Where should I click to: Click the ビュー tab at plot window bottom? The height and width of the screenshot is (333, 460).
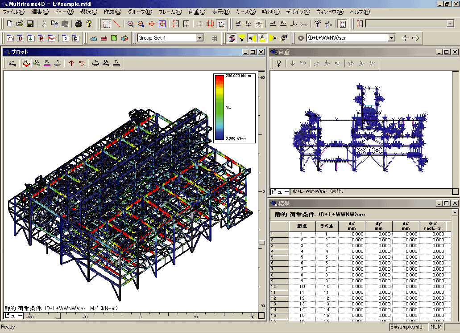click(x=14, y=316)
